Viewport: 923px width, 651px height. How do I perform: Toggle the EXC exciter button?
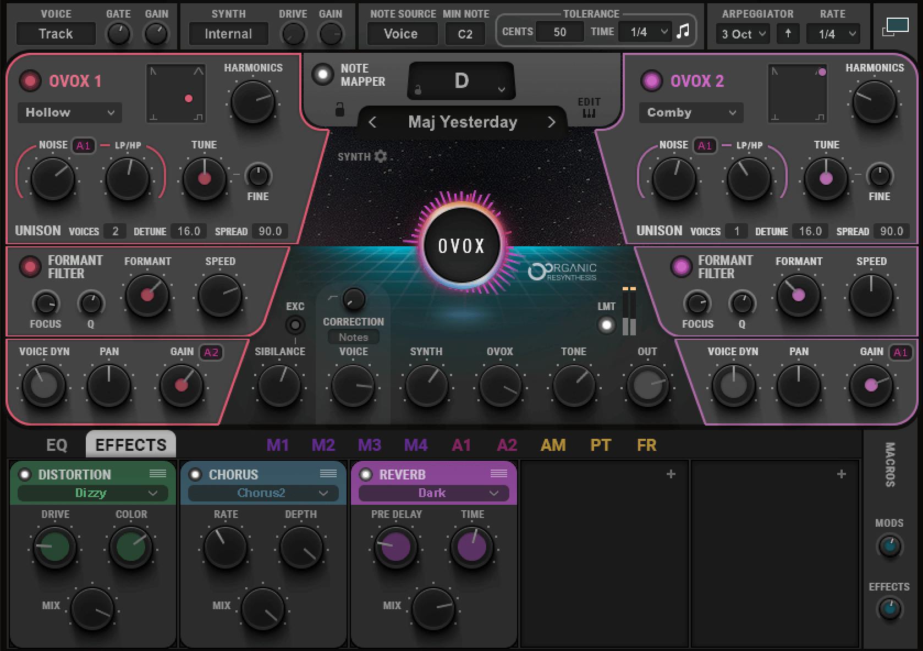click(295, 325)
